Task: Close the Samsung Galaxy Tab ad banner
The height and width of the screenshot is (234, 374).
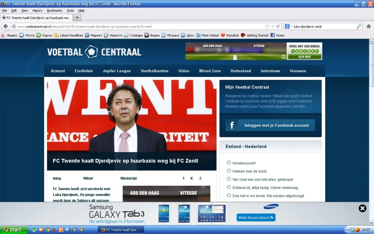Action: (362, 208)
